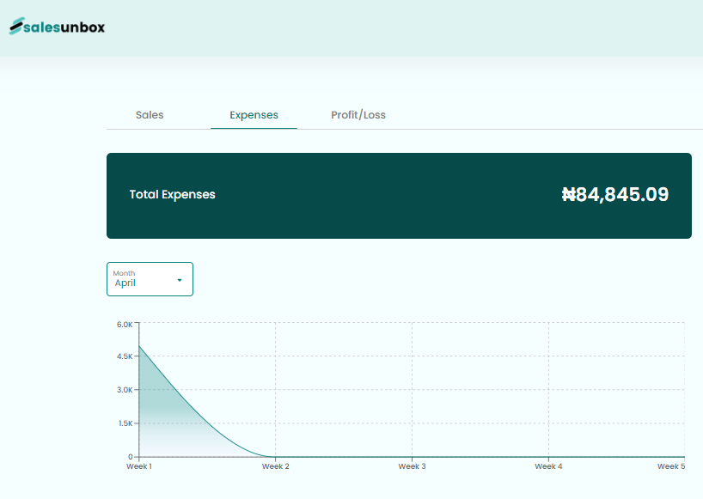Click the salesunbox logo icon
The height and width of the screenshot is (499, 703).
(17, 27)
